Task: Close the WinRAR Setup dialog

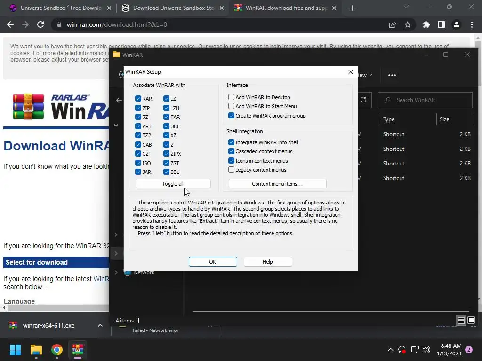Action: point(350,72)
